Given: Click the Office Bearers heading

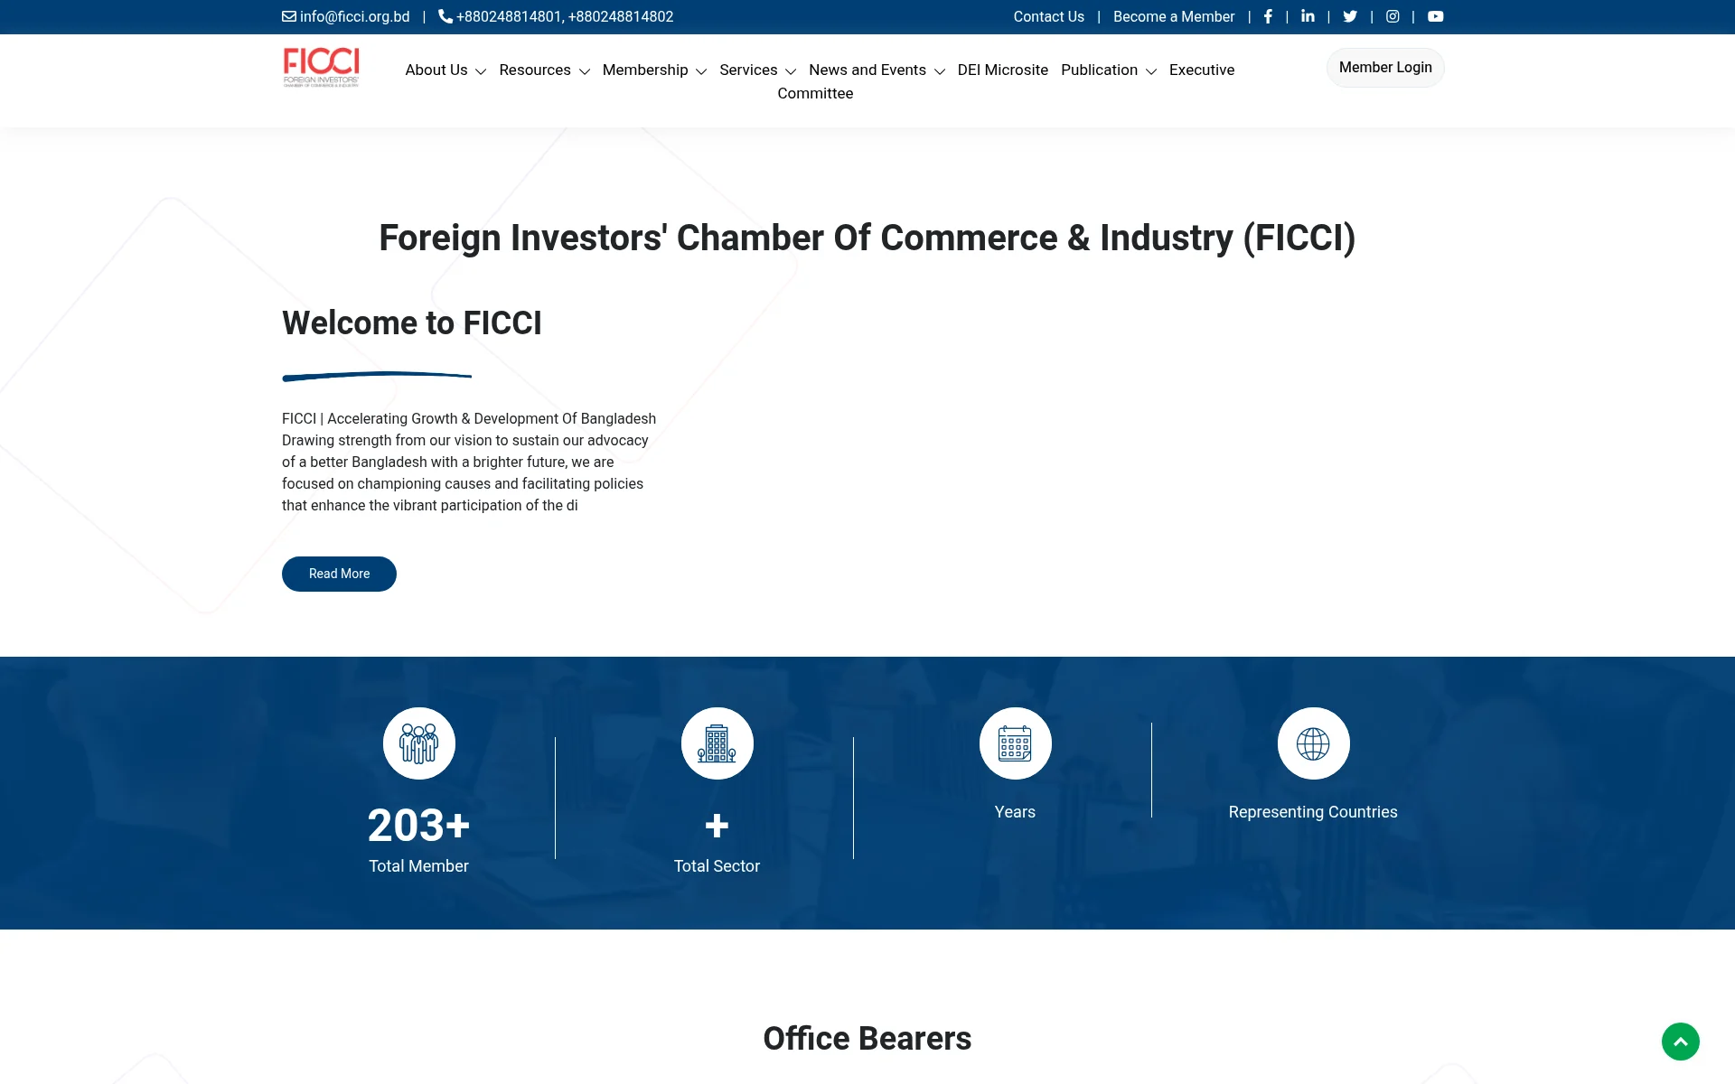Looking at the screenshot, I should [867, 1039].
